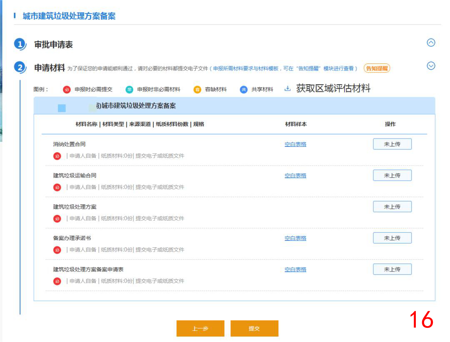
Task: Click the blue 共享材料 legend icon
Action: [244, 90]
